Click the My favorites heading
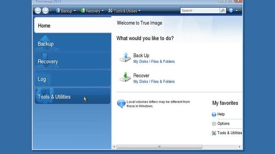This screenshot has height=154, width=275. [x=225, y=103]
